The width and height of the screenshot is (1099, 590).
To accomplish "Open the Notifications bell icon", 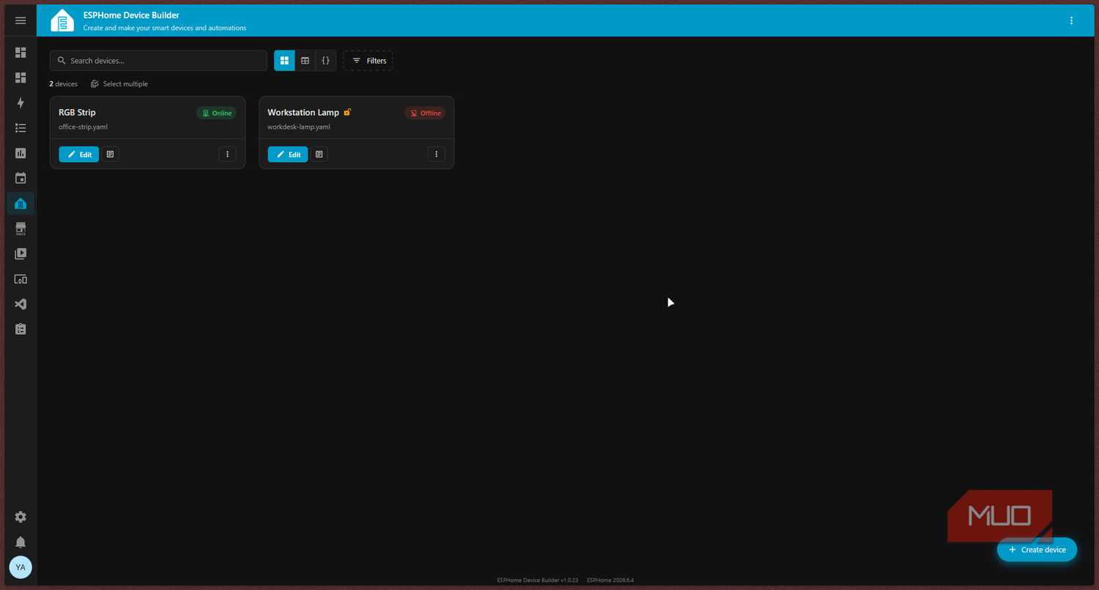I will 21,542.
